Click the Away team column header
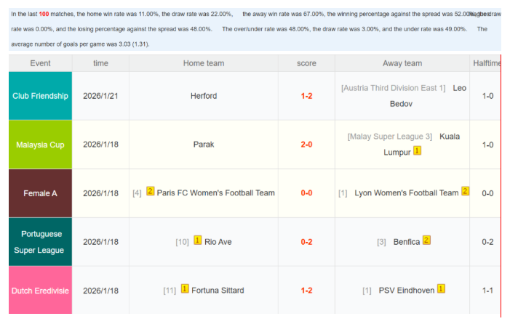Image resolution: width=526 pixels, height=332 pixels. click(402, 63)
